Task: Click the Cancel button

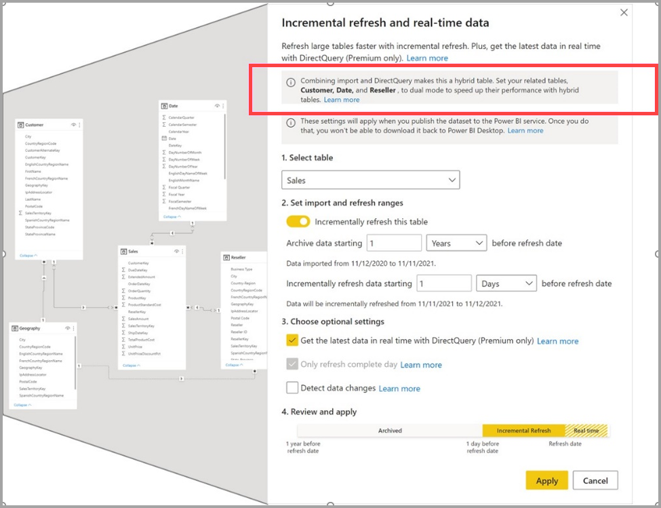Action: point(595,481)
